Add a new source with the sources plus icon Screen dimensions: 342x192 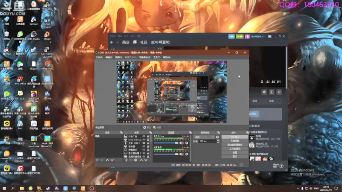tap(126, 160)
